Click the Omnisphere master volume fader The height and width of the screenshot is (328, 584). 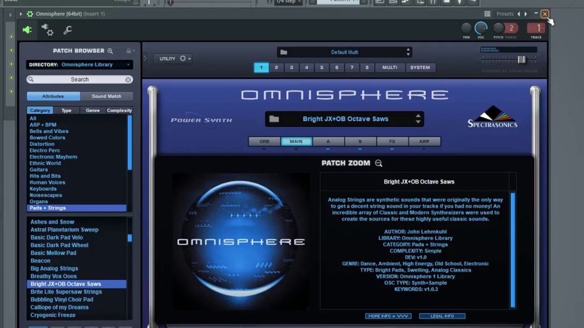(521, 60)
